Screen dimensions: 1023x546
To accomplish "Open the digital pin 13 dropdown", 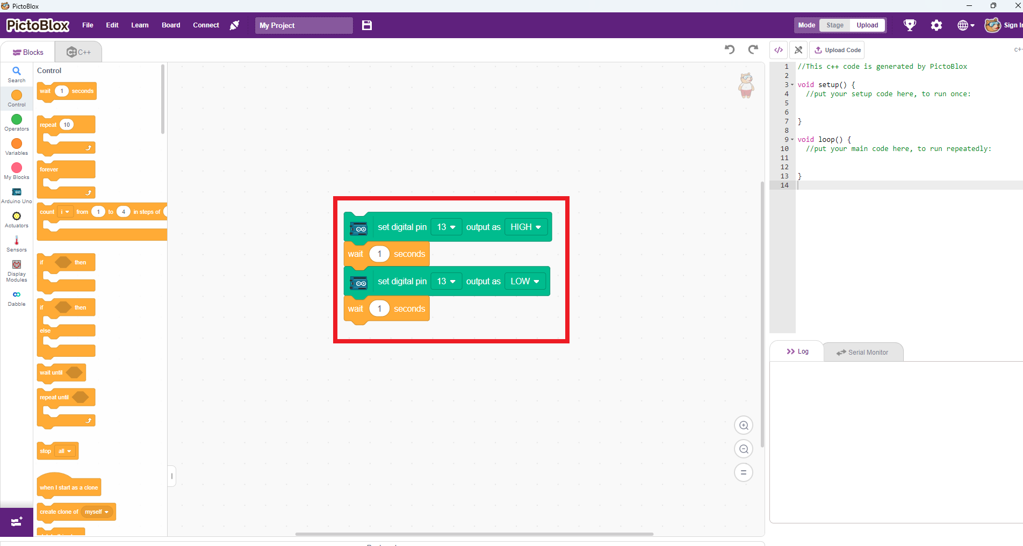I will tap(446, 227).
